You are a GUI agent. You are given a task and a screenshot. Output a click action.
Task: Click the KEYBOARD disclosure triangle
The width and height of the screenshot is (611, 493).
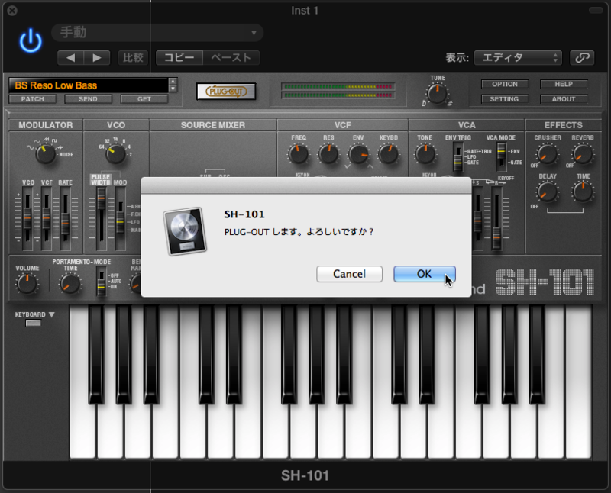click(x=51, y=314)
